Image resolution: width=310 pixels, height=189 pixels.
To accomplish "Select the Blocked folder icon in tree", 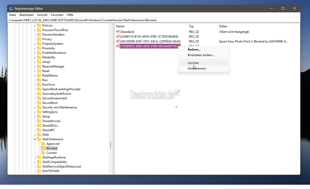I will click(43, 148).
